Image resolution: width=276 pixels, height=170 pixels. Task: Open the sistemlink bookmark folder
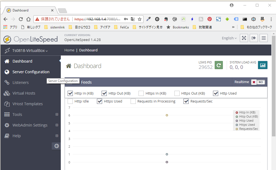[54, 27]
